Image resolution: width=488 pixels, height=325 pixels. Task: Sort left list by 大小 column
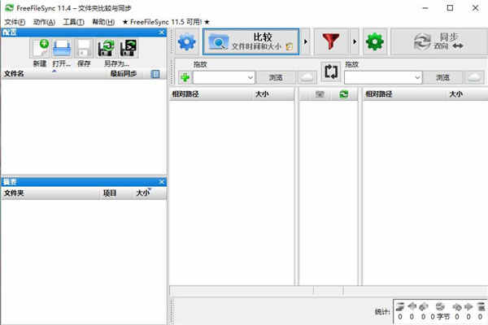tap(262, 94)
